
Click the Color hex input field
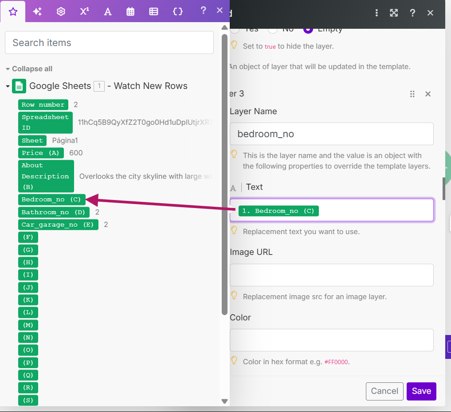tap(331, 340)
